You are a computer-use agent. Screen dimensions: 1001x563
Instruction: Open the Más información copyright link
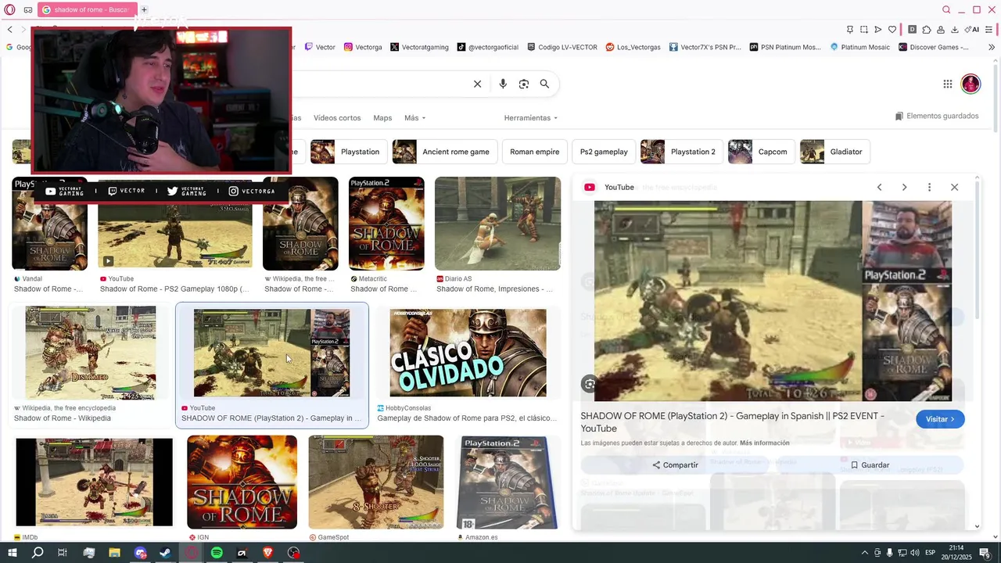pos(764,443)
